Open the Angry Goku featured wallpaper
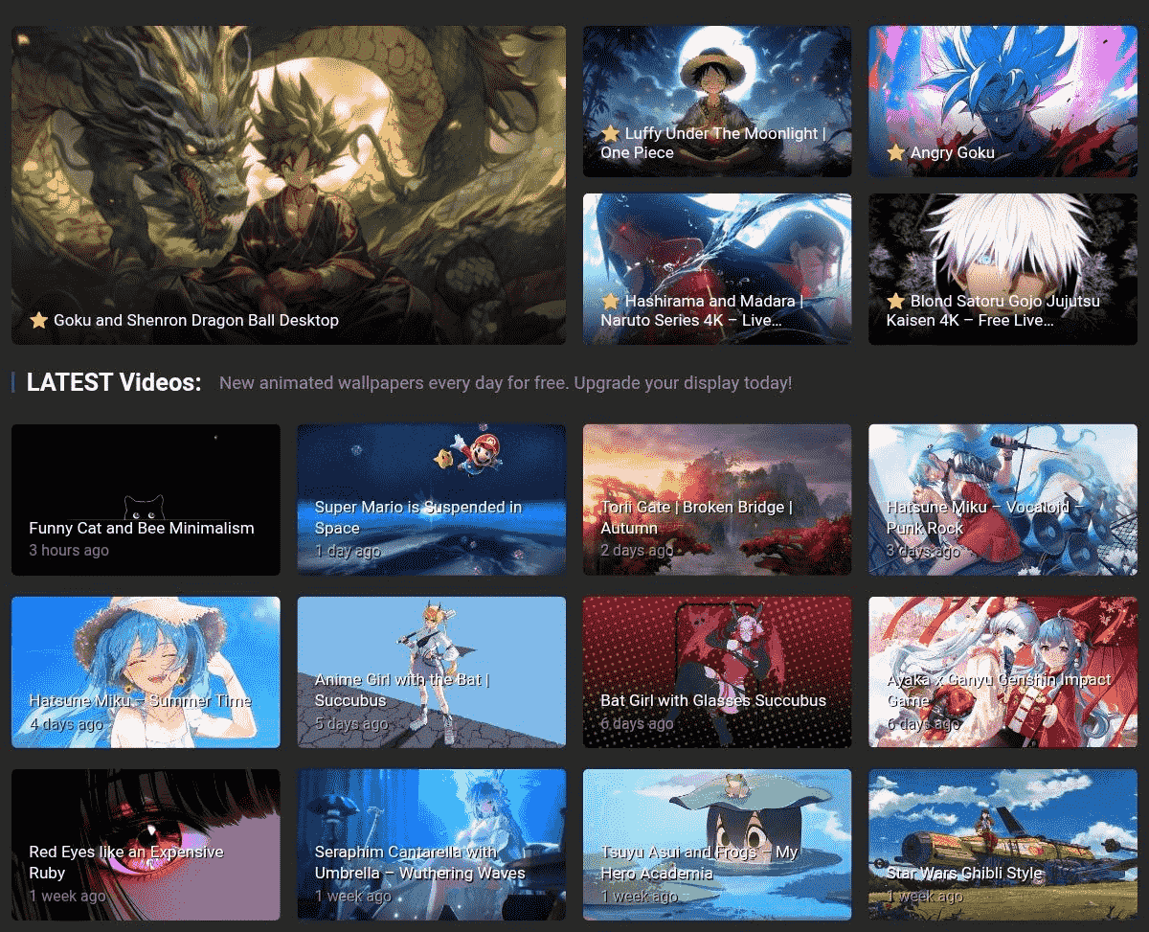The width and height of the screenshot is (1149, 932). [1003, 102]
